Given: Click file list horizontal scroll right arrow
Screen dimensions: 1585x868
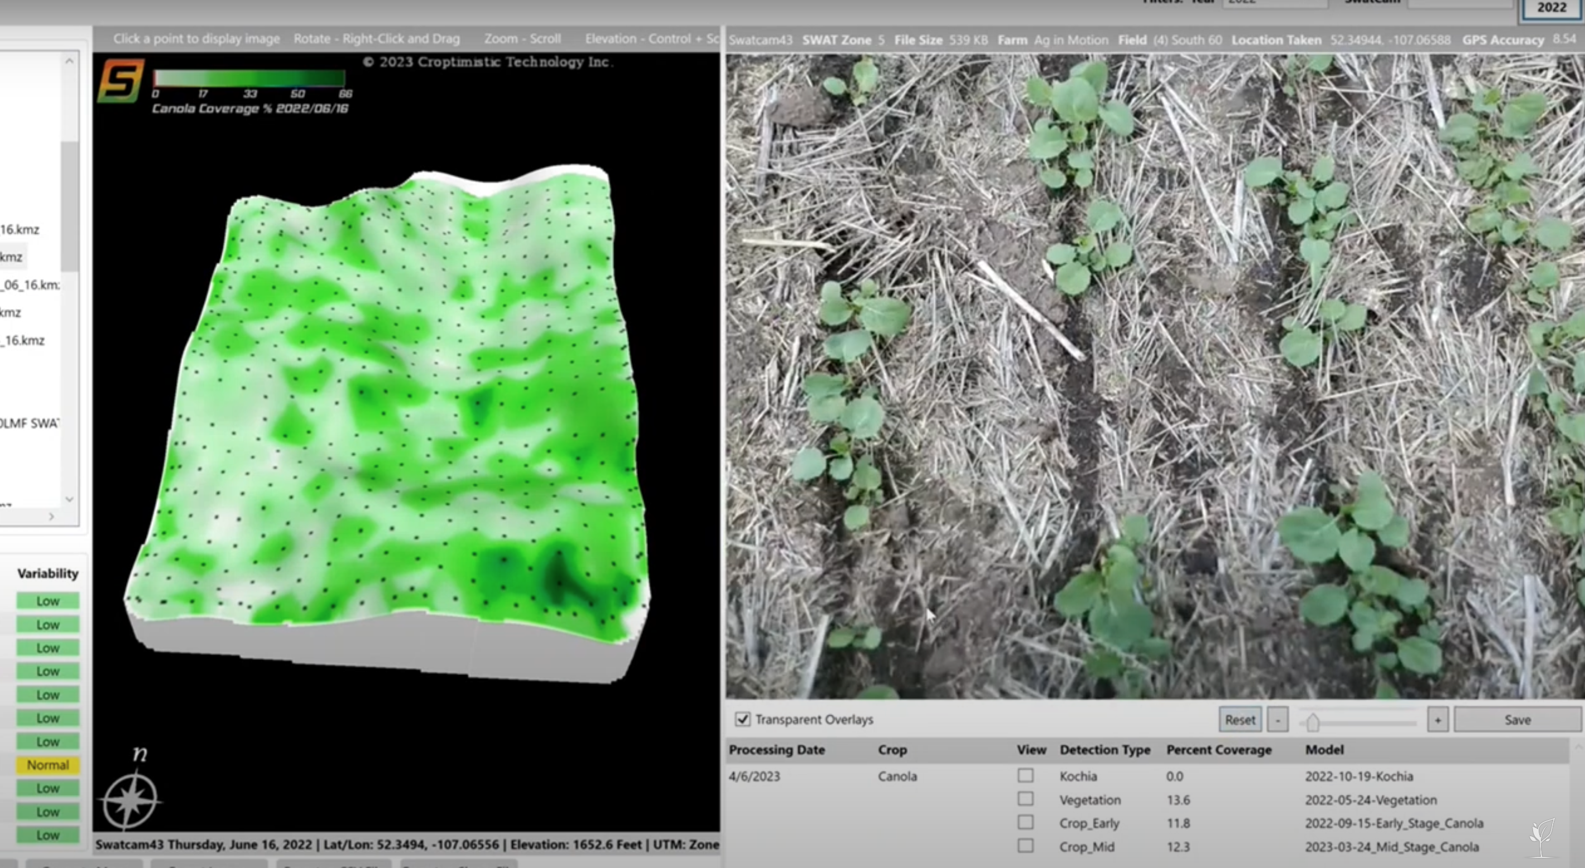Looking at the screenshot, I should point(52,517).
